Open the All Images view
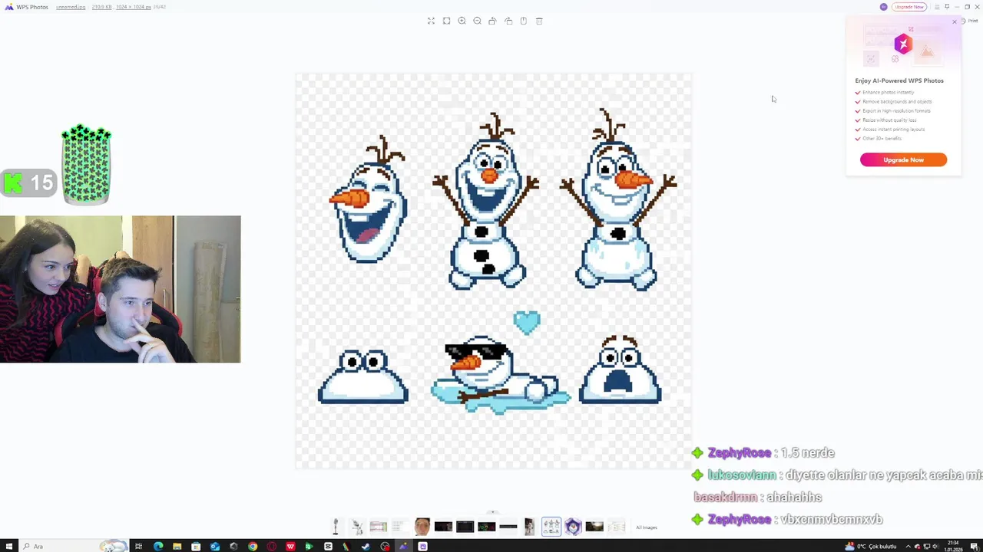 click(647, 527)
